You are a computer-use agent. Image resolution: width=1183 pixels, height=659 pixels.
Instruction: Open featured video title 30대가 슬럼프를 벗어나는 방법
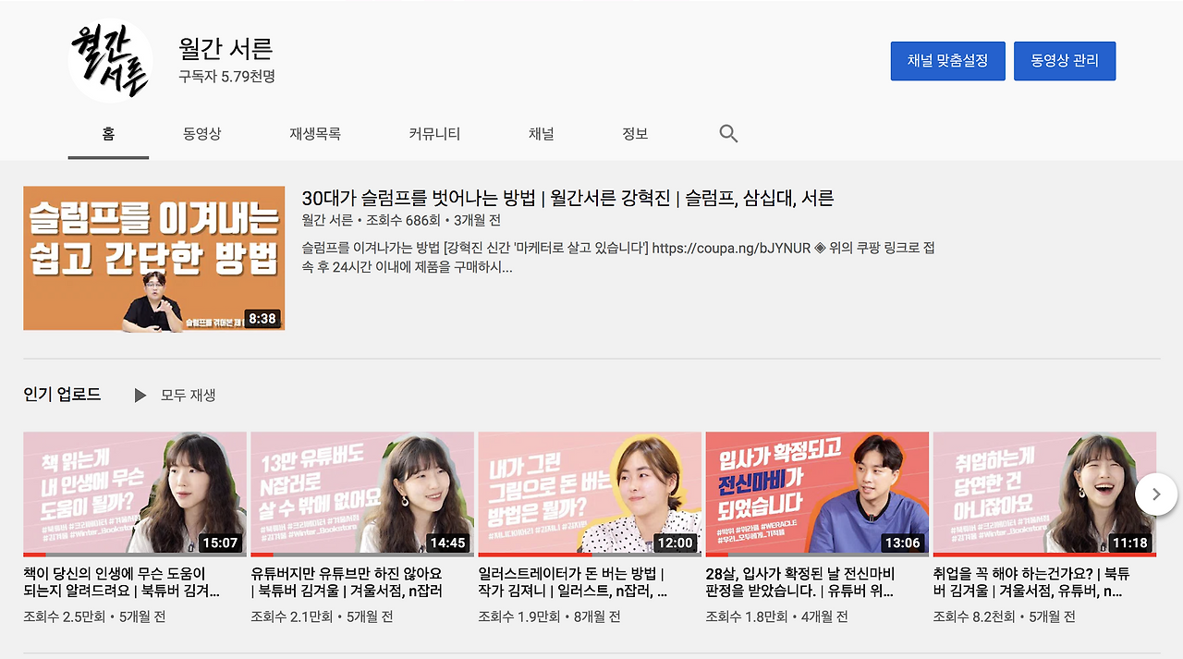click(567, 198)
